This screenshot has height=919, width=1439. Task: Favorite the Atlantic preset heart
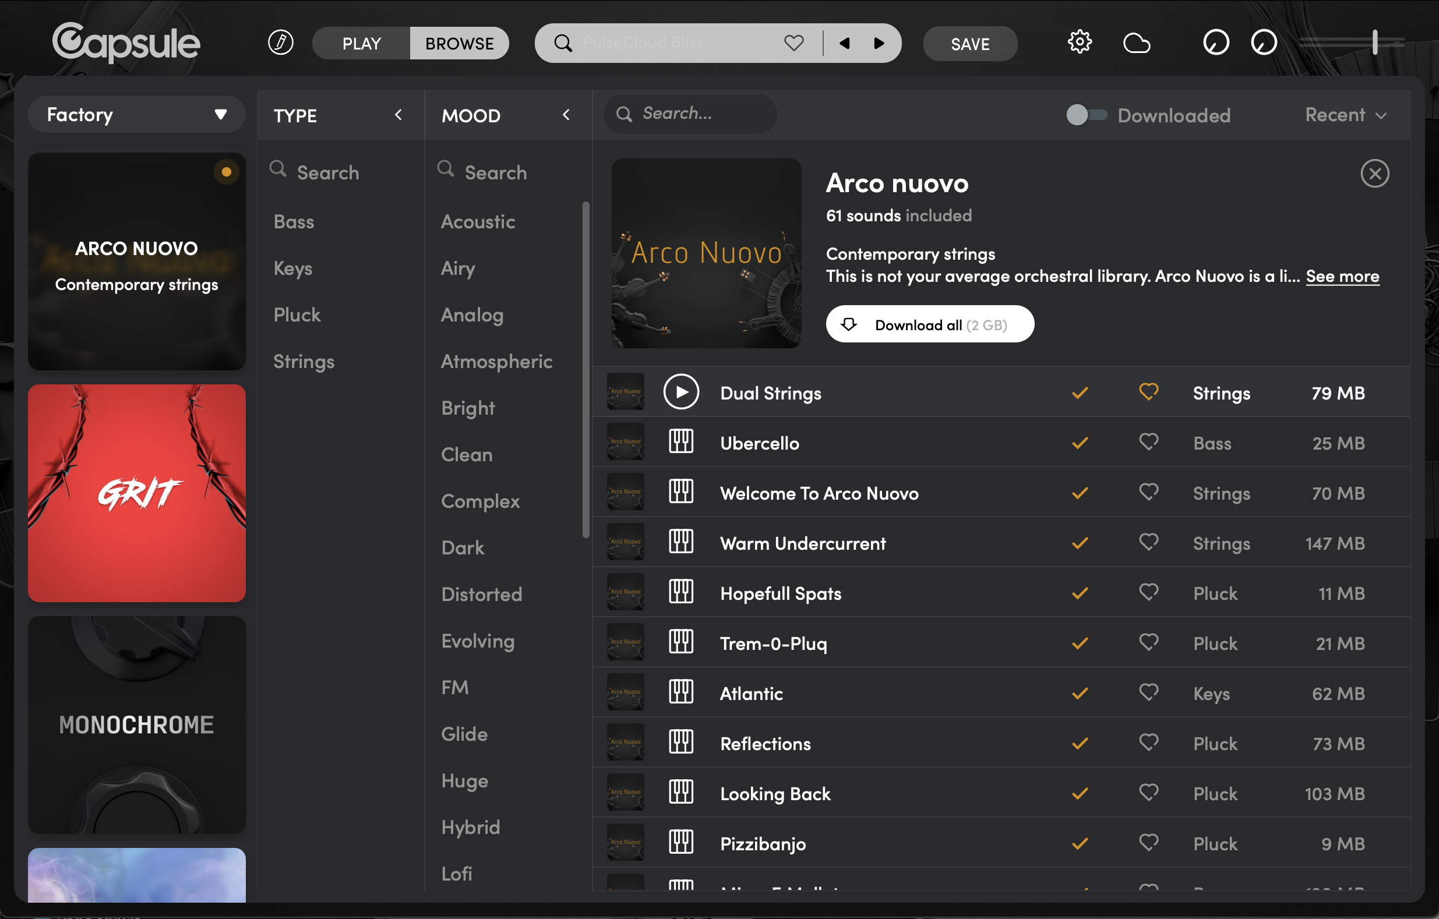[1148, 692]
